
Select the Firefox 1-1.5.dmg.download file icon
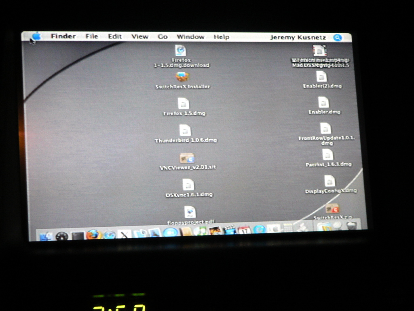coord(181,51)
